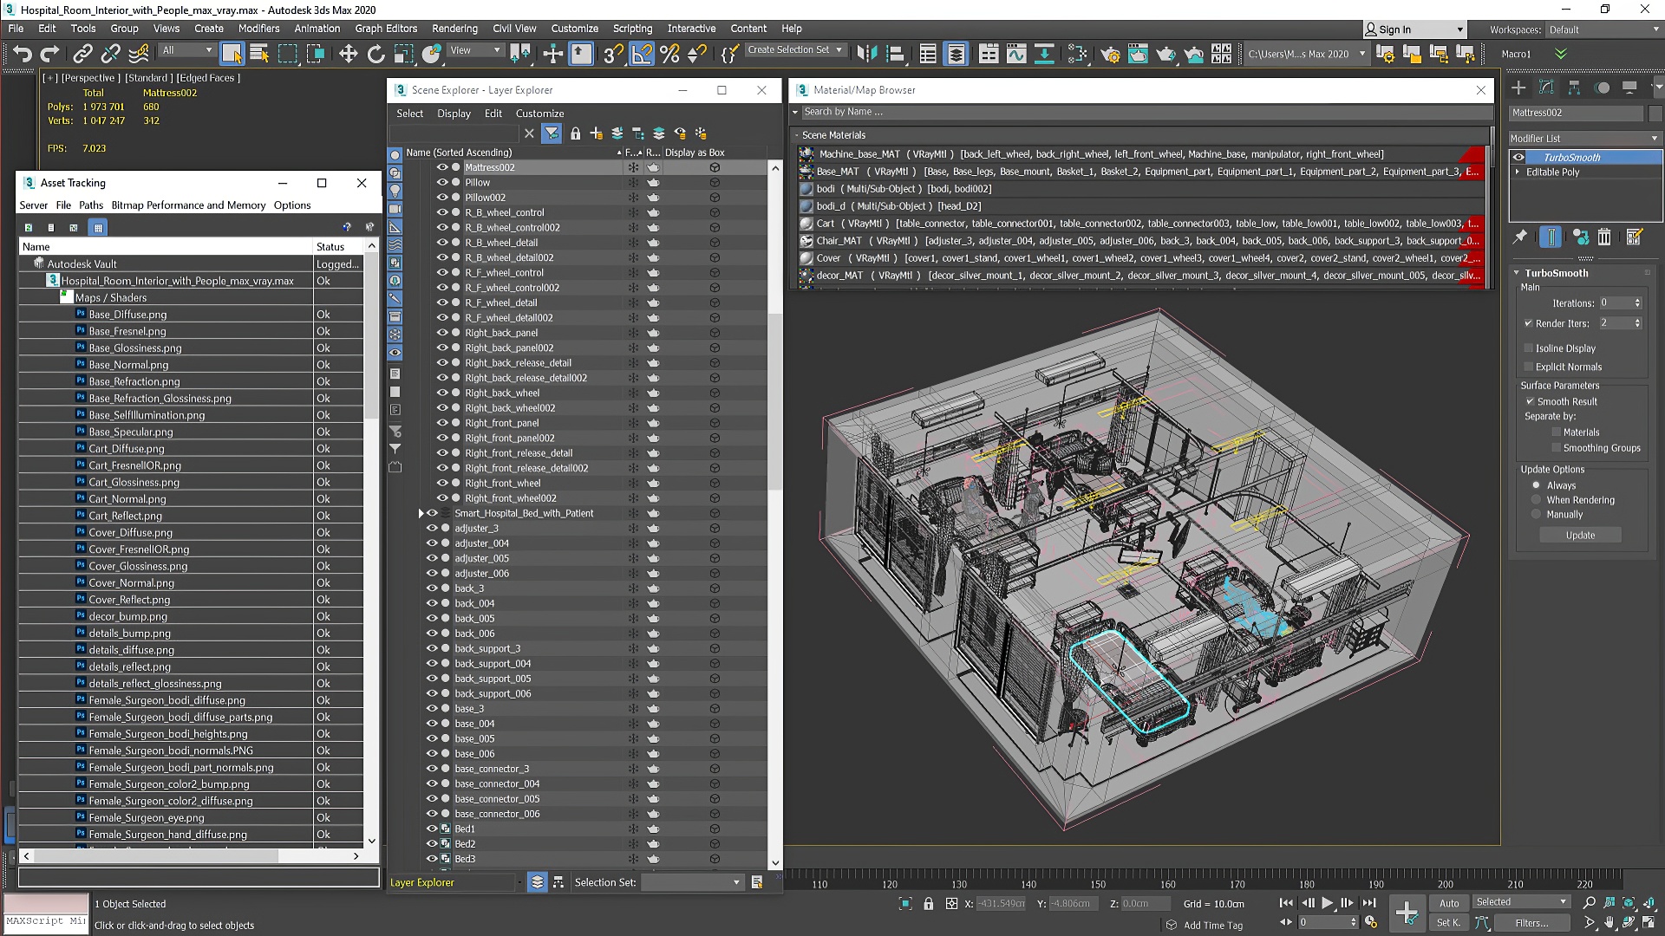The image size is (1665, 936).
Task: Click the filter funnel icon in Scene Explorer toolbar
Action: (552, 133)
